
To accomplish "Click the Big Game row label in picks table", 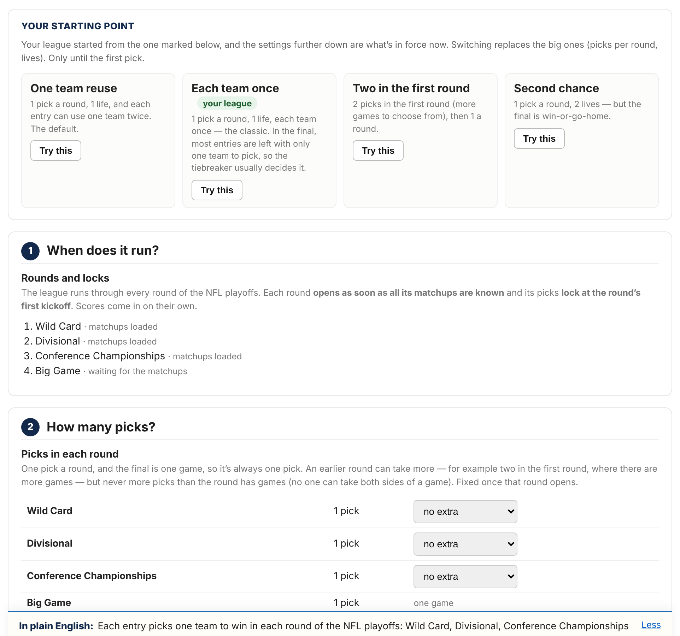I will 49,603.
